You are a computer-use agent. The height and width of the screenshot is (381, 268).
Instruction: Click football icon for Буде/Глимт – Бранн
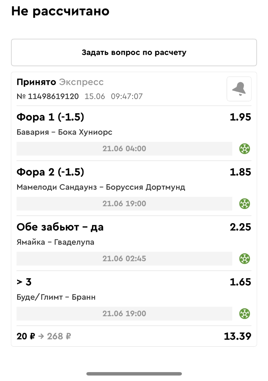click(245, 314)
